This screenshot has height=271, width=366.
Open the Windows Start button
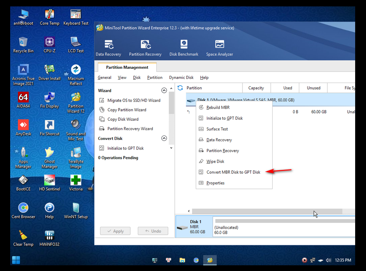click(x=16, y=260)
